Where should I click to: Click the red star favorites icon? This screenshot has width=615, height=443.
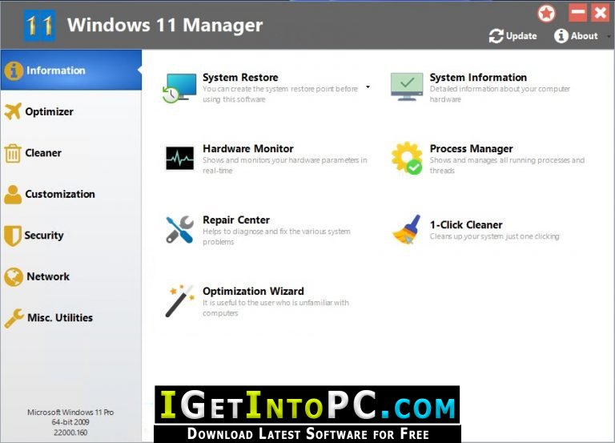coord(546,14)
